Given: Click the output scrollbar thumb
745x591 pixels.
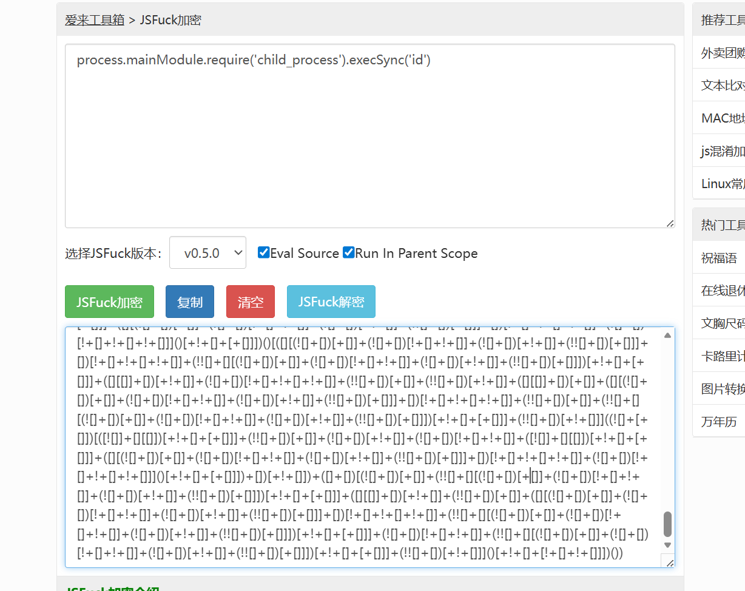Looking at the screenshot, I should click(668, 524).
